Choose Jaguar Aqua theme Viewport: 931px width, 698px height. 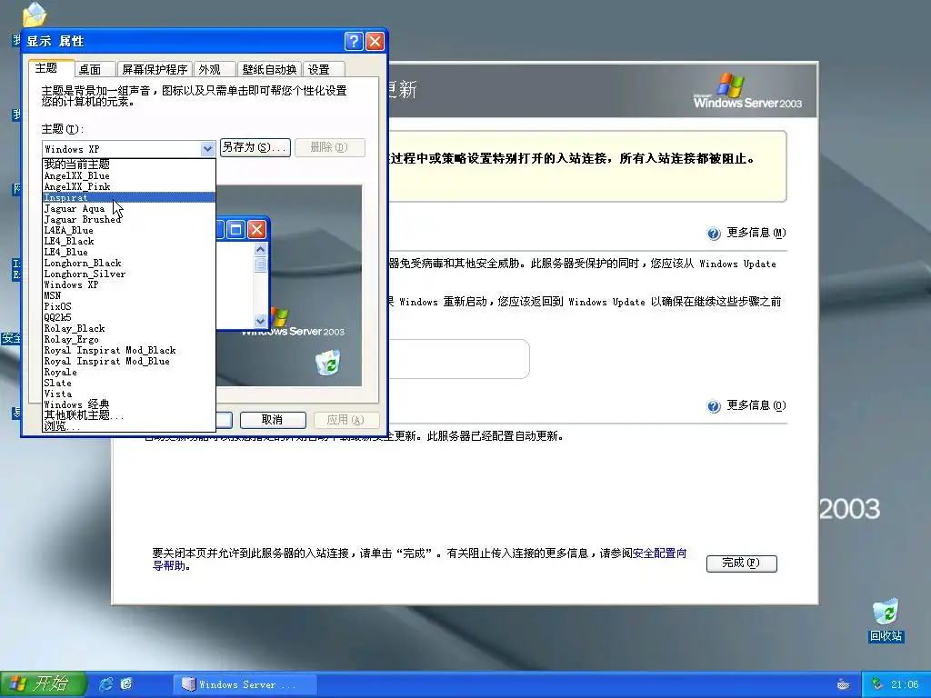point(129,208)
